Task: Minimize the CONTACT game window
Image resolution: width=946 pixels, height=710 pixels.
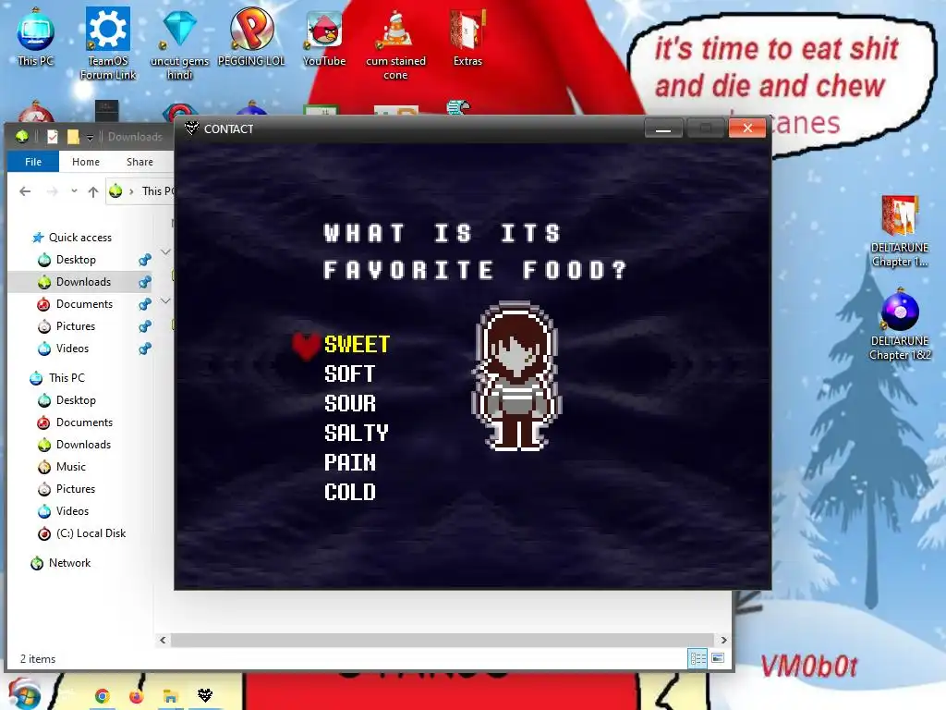Action: [x=663, y=128]
